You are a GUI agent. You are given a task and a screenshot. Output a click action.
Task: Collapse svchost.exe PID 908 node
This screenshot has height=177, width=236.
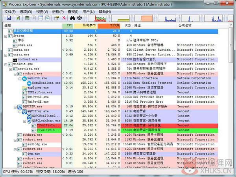(x=15, y=74)
